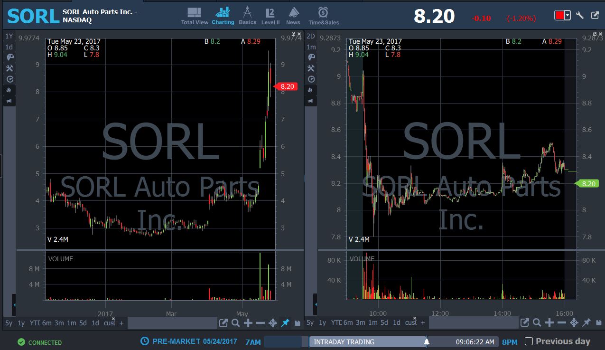The image size is (605, 350).
Task: Select 5d timeframe under left chart
Action: tap(83, 323)
